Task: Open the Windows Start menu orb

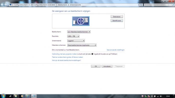Action: [3, 96]
